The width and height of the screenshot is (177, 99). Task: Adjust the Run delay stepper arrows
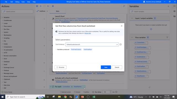(110, 92)
